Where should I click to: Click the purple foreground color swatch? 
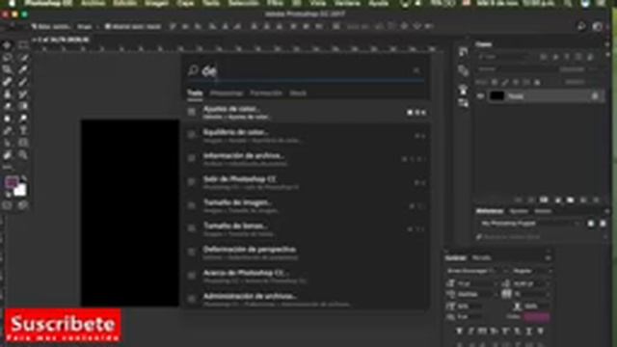tap(11, 182)
